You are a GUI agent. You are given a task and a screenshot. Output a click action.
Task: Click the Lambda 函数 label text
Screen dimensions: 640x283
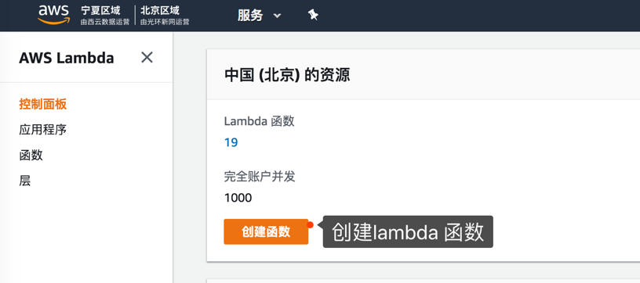[259, 120]
